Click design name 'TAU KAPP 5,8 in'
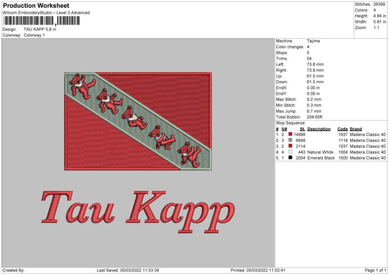This screenshot has width=389, height=275. (40, 29)
